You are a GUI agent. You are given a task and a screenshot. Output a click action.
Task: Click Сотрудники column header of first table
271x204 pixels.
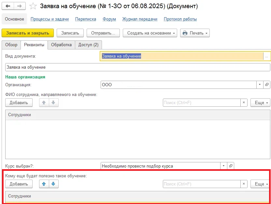pos(137,115)
